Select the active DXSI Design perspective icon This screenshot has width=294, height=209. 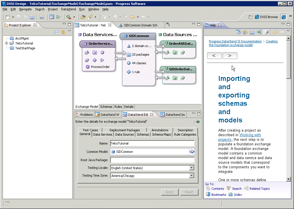(284, 17)
